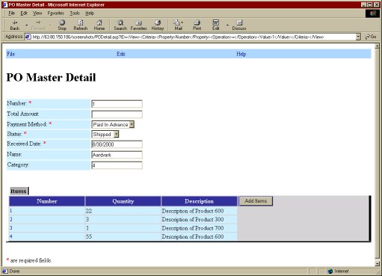
Task: Click the Number input field
Action: pyautogui.click(x=117, y=104)
